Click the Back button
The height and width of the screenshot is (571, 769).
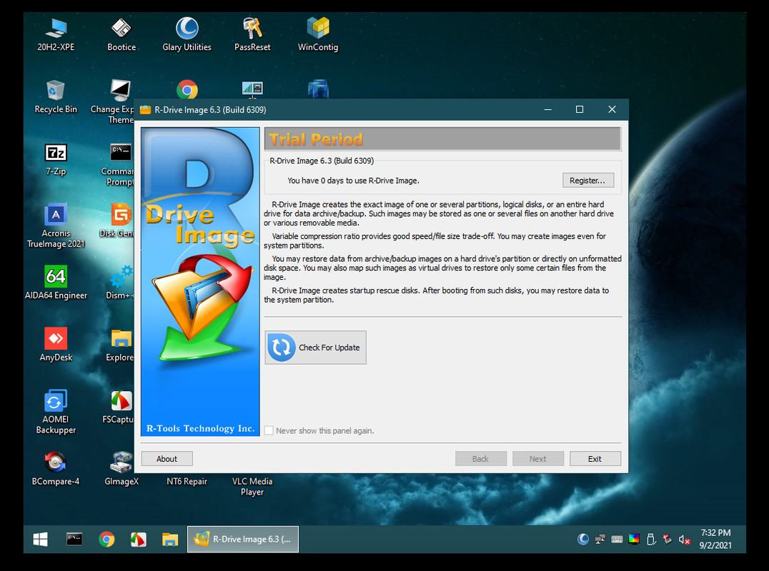(x=480, y=459)
